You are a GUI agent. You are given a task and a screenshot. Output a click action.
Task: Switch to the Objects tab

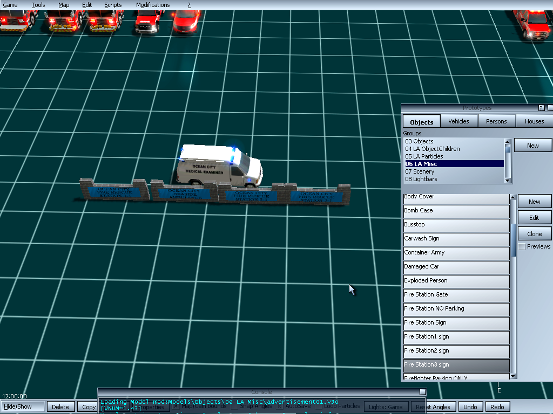pos(421,122)
